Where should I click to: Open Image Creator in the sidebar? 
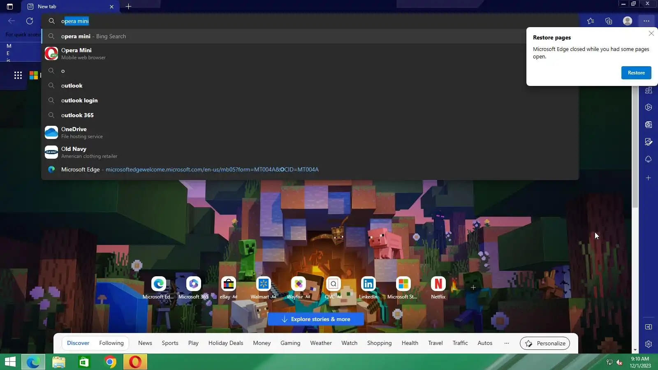pyautogui.click(x=649, y=142)
